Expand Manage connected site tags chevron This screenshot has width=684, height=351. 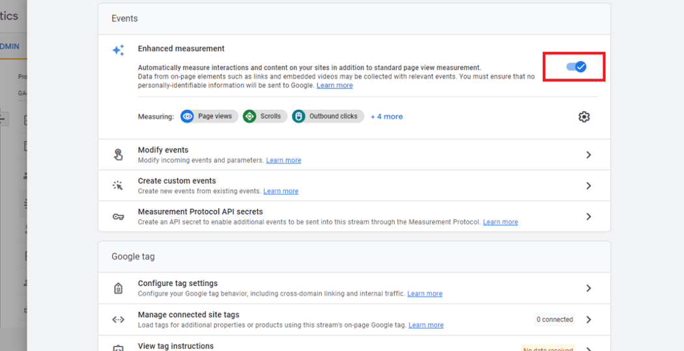[x=588, y=320]
